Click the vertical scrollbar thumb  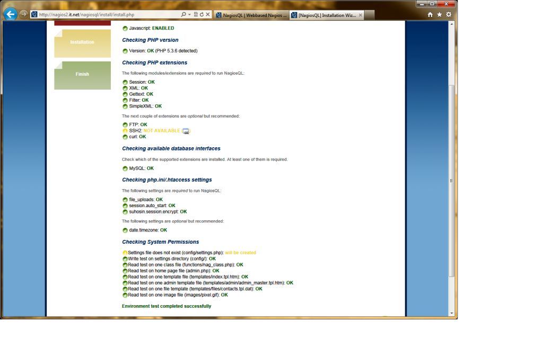point(452,181)
